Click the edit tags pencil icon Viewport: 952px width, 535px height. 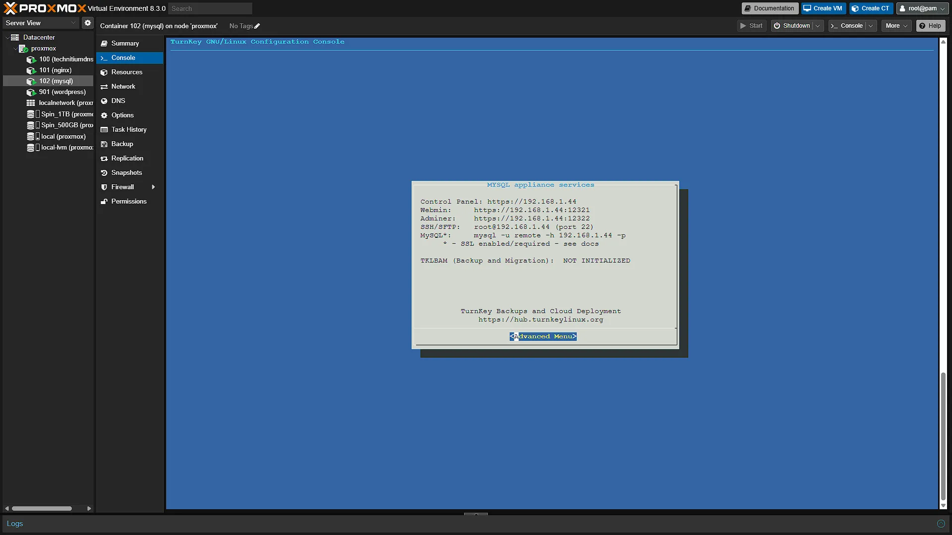point(257,26)
